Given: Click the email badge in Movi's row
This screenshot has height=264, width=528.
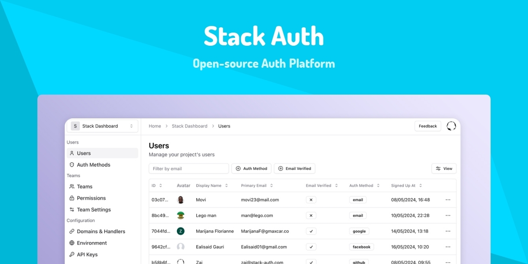Looking at the screenshot, I should point(358,200).
